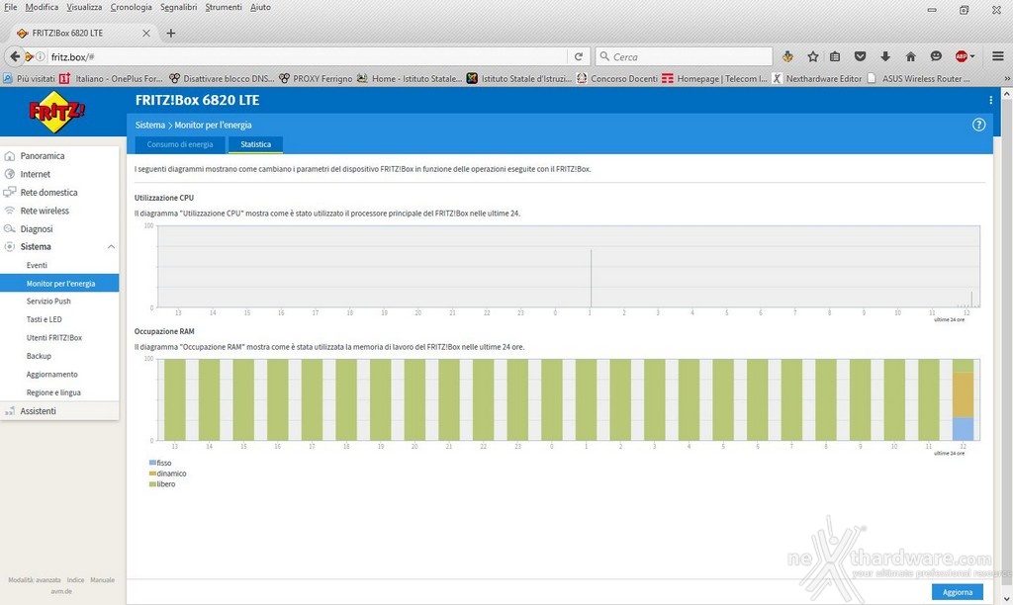Go to the browser home icon
Screen dimensions: 1013x605
coord(910,56)
